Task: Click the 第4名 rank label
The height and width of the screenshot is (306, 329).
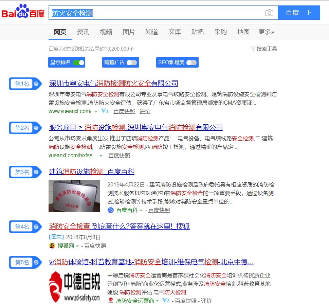Action: 22,227
